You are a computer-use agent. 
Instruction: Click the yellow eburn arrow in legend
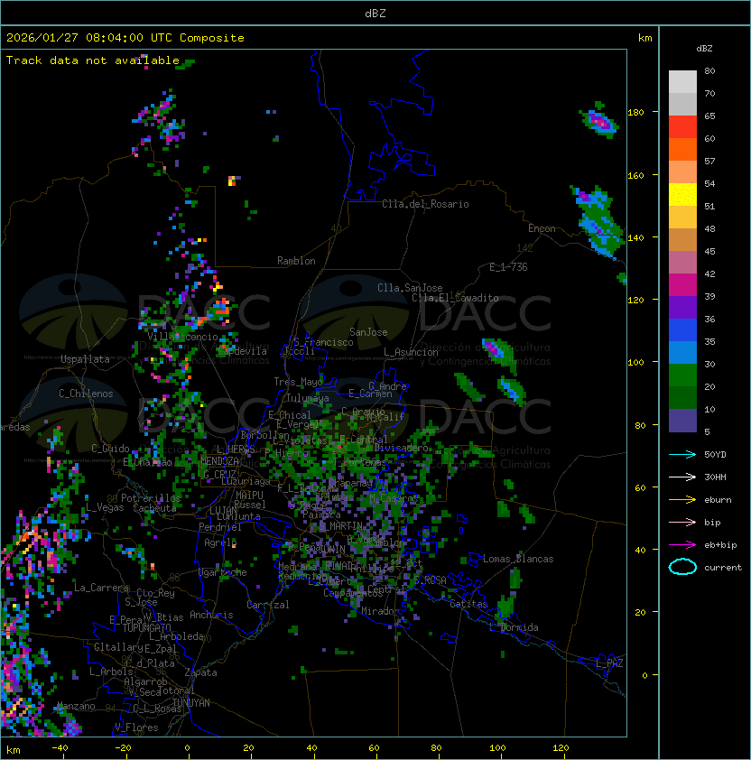(682, 500)
